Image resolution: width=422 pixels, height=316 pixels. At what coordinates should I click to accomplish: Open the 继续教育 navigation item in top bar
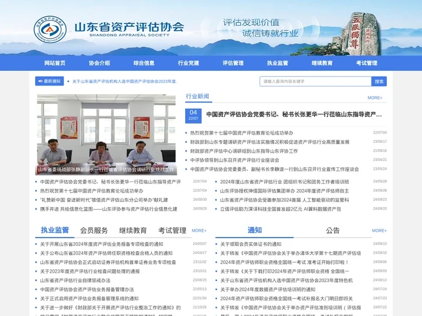[322, 63]
